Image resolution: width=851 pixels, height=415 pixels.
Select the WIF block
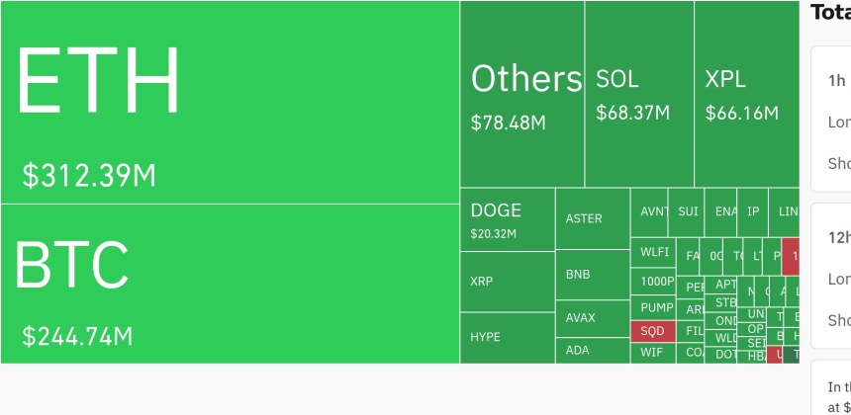652,352
